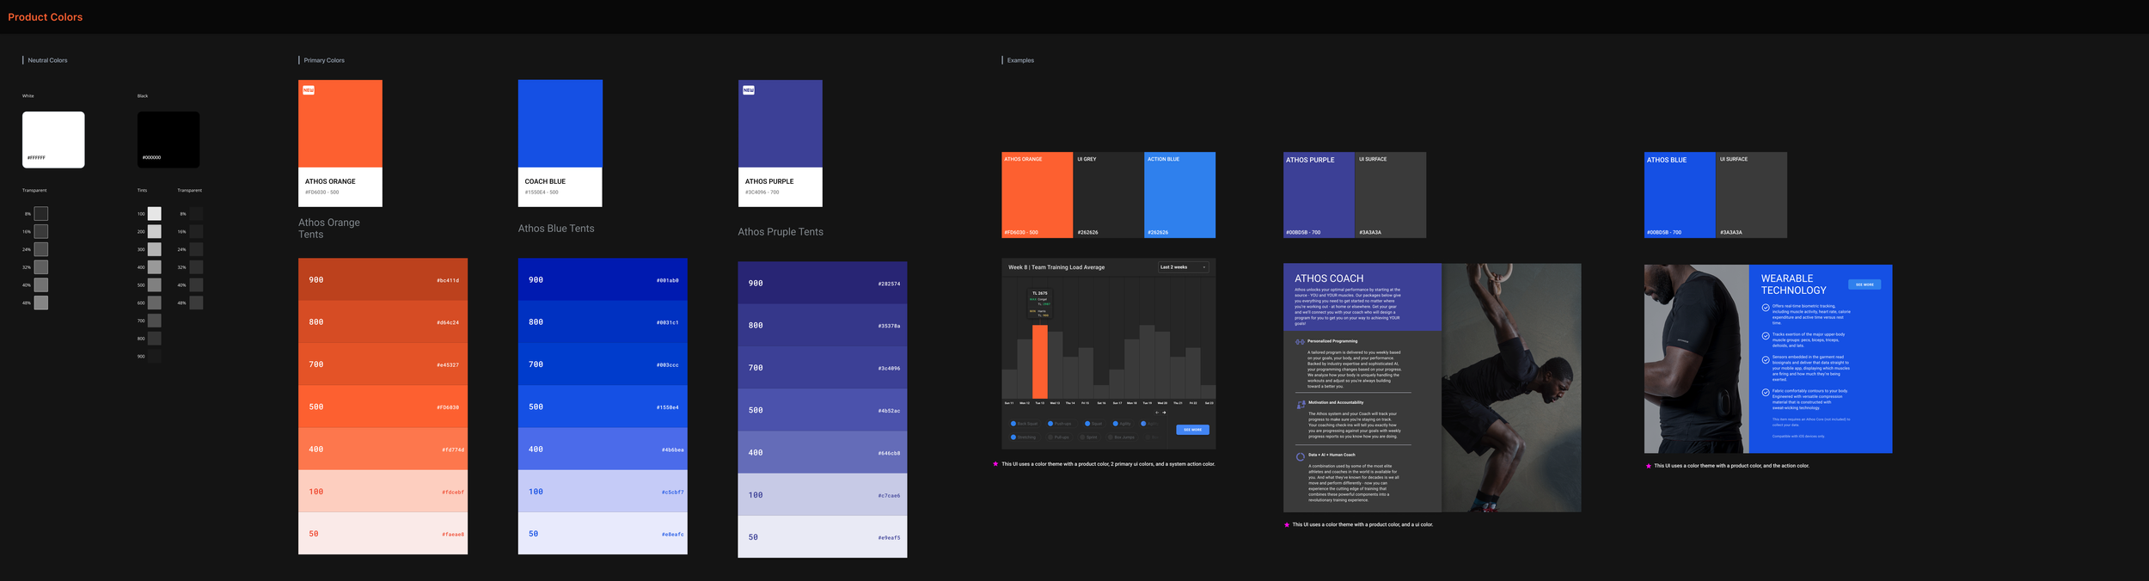Select black tint 900 swatch
The width and height of the screenshot is (2149, 581).
pyautogui.click(x=155, y=356)
